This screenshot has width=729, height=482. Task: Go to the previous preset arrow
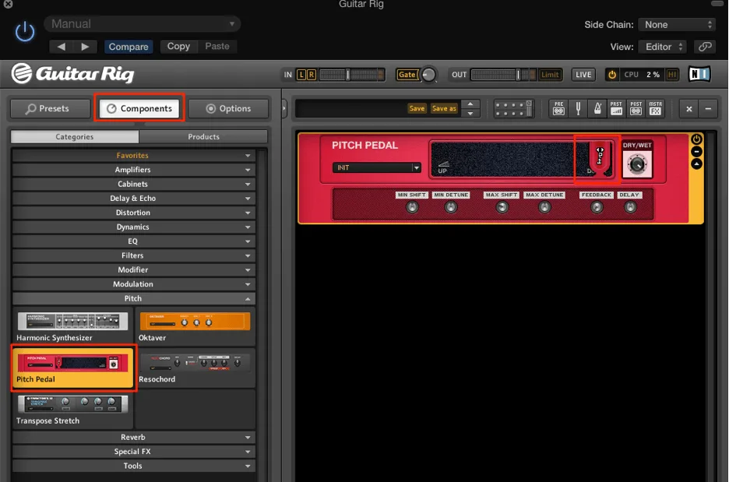coord(62,47)
